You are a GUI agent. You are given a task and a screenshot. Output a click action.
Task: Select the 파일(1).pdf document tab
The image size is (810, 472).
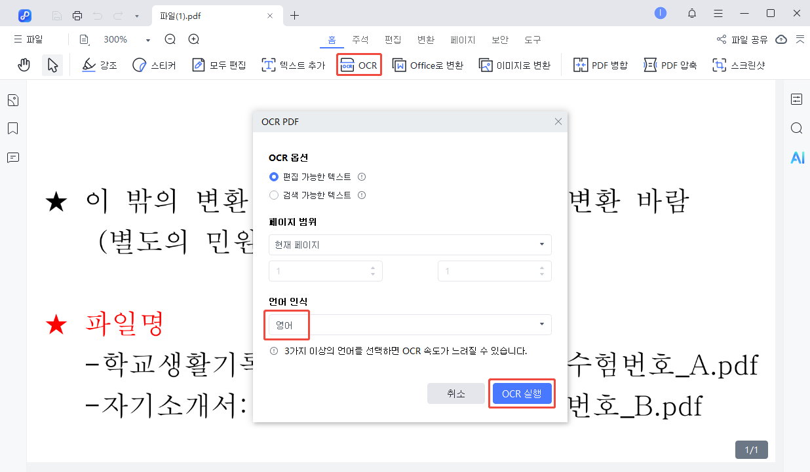point(216,15)
